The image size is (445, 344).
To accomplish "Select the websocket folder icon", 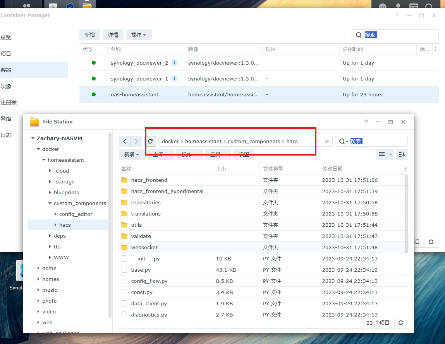I will [124, 247].
